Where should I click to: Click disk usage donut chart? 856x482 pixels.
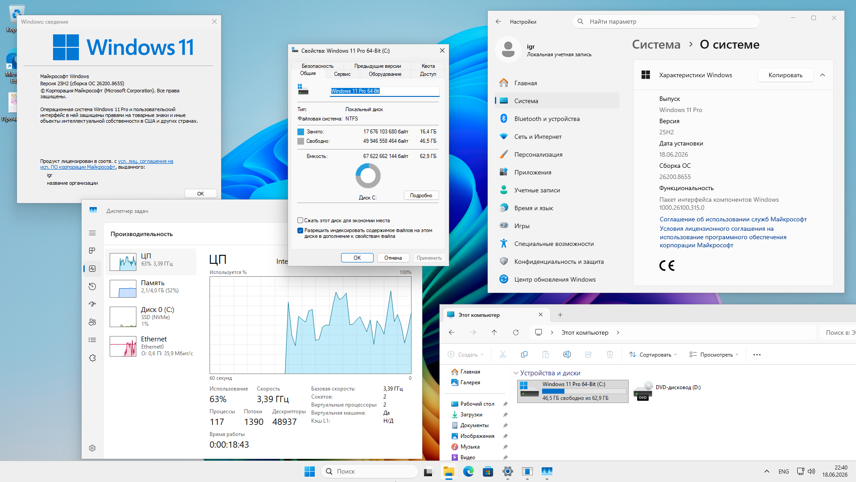click(368, 175)
